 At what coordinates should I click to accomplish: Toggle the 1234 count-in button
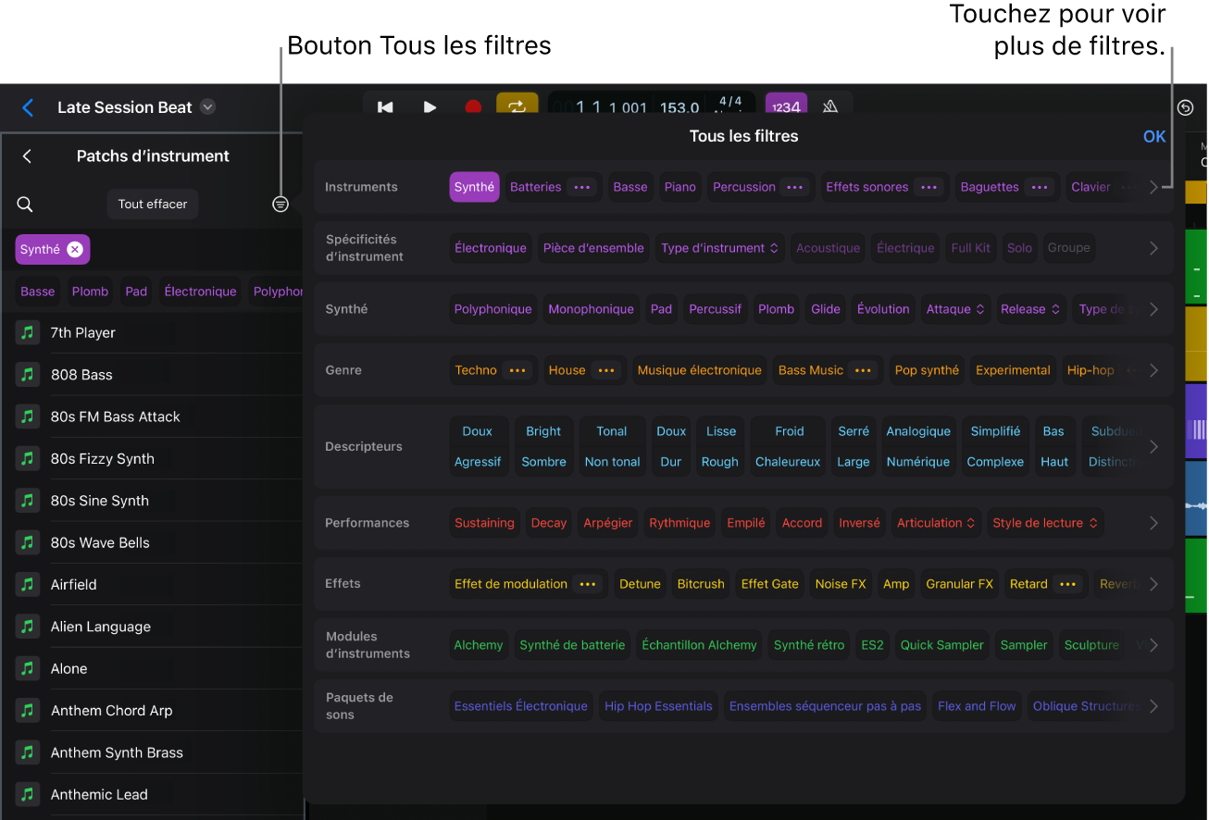pyautogui.click(x=786, y=107)
